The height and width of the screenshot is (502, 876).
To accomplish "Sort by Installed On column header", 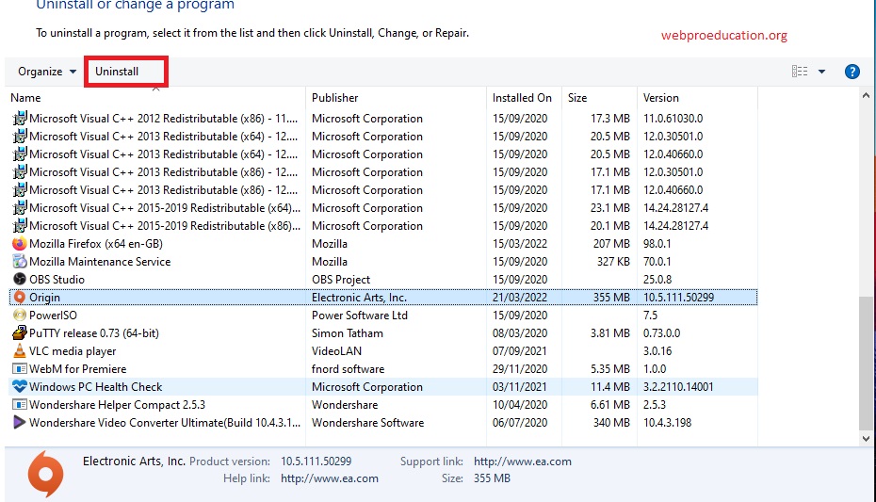I will [x=522, y=98].
